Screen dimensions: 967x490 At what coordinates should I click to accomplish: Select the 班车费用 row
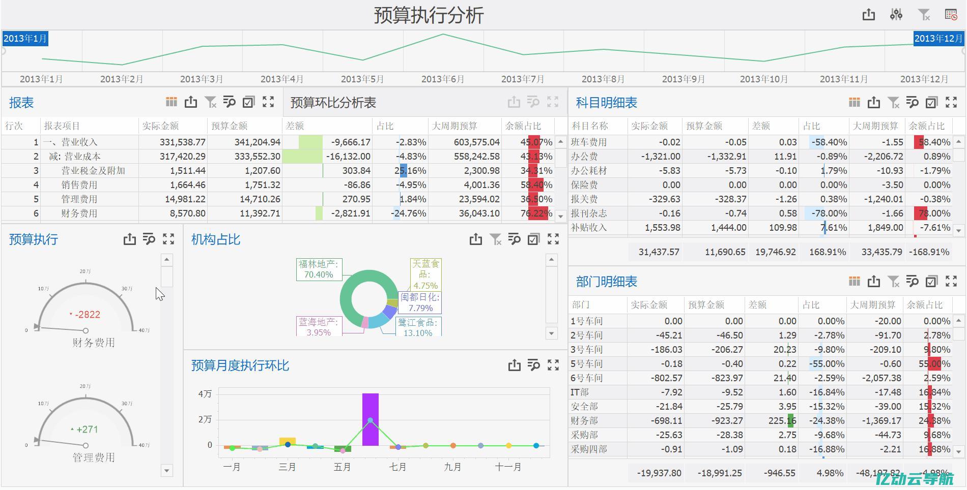(x=760, y=142)
